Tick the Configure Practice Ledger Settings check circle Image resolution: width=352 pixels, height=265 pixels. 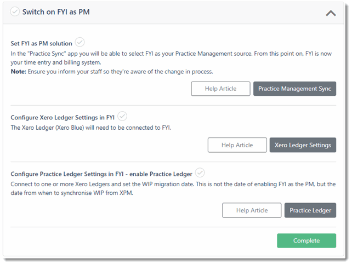(200, 172)
